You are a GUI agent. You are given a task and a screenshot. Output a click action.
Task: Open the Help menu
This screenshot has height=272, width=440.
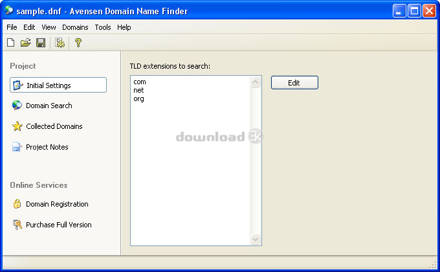pyautogui.click(x=124, y=27)
